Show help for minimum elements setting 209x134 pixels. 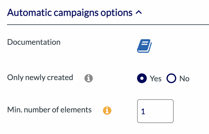107,110
